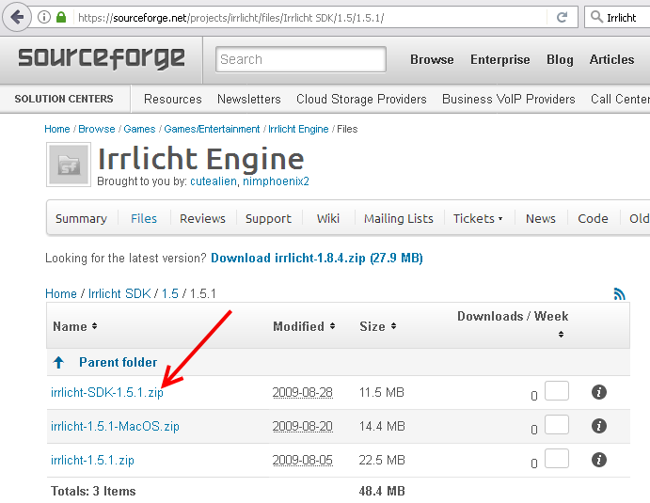Click the Parent folder up arrow icon
Image resolution: width=650 pixels, height=503 pixels.
point(59,362)
